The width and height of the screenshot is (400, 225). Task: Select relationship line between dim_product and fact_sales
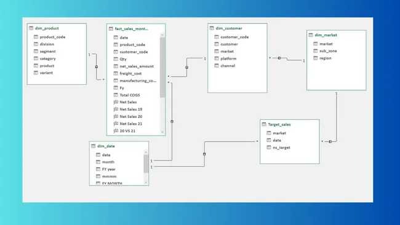click(97, 67)
